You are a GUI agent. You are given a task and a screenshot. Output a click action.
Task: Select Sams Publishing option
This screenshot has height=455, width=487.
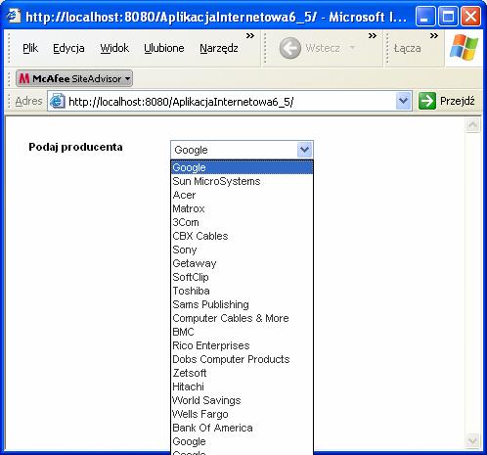click(242, 304)
